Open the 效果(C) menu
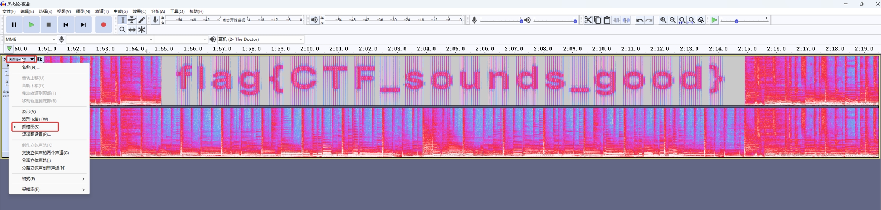Screen dimensions: 881x210 (x=139, y=11)
